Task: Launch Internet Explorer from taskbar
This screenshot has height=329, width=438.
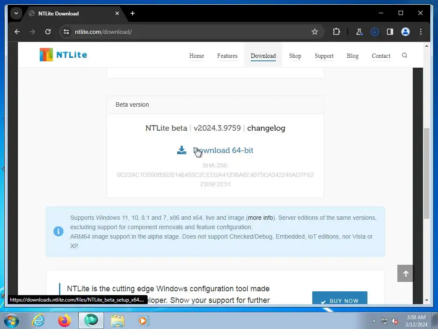Action: [38, 320]
